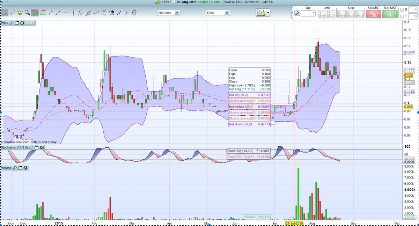Click the Volume 395,112 label
Viewport: 419px width, 226px height.
coord(257,217)
